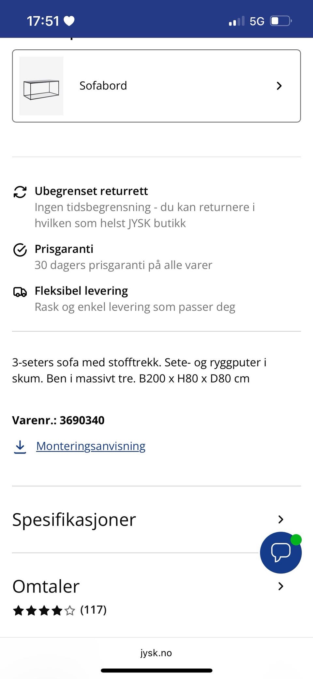Screen dimensions: 313x679
Task: Open Sofabord card via its arrow
Action: [x=279, y=86]
